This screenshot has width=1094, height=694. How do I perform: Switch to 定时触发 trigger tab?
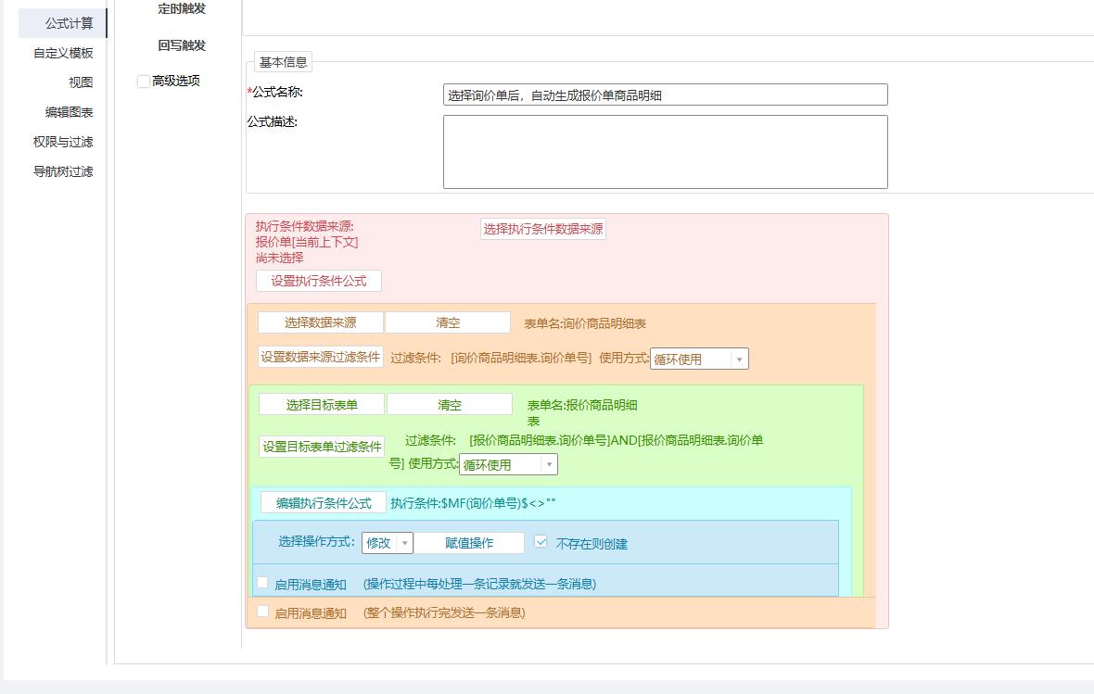coord(182,9)
